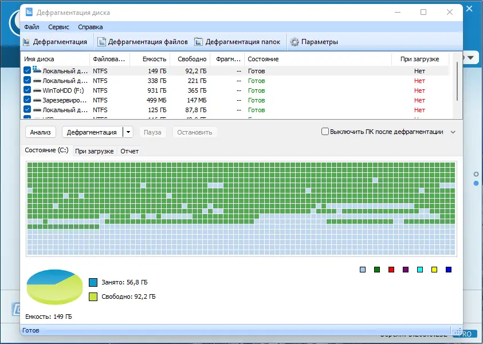This screenshot has height=344, width=483.
Task: Click the Остановить button
Action: [x=194, y=132]
